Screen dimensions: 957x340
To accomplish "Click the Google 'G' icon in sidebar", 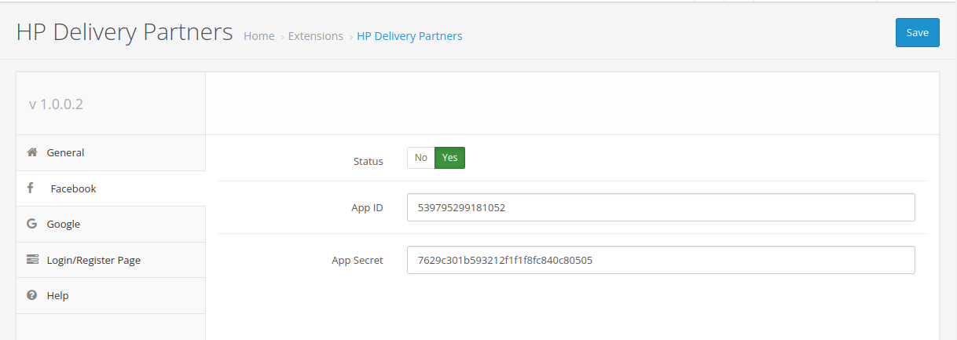I will point(31,224).
